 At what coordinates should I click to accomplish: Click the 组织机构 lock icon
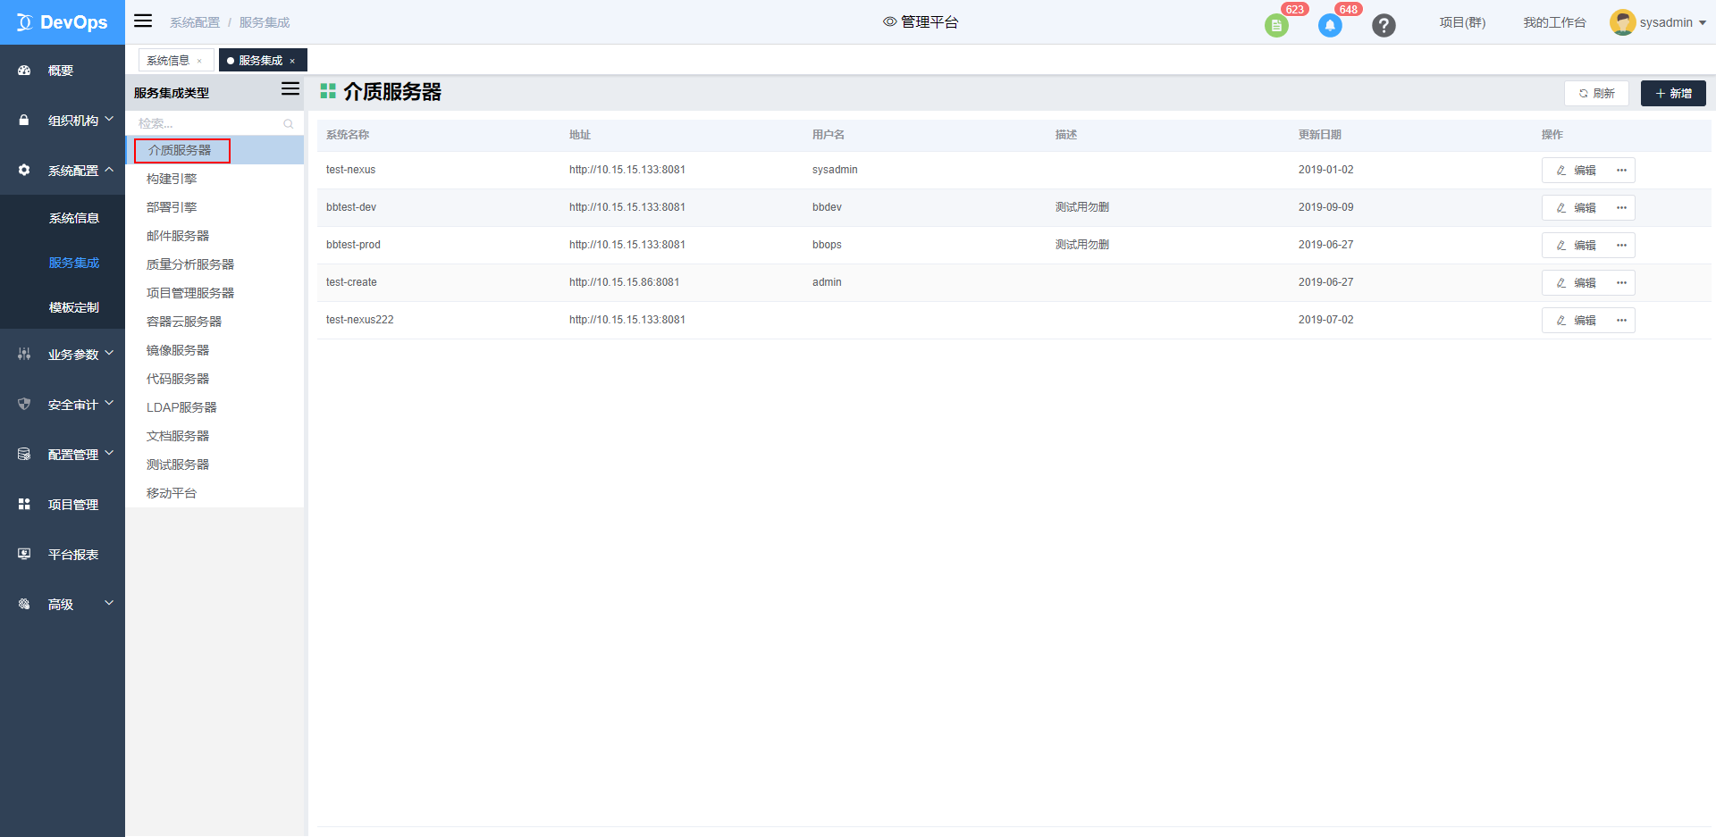24,120
